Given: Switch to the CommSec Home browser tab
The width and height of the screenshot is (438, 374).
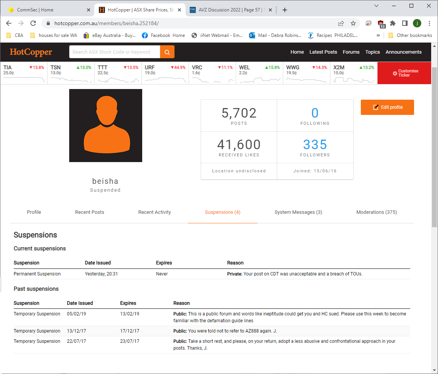Looking at the screenshot, I should coord(48,10).
